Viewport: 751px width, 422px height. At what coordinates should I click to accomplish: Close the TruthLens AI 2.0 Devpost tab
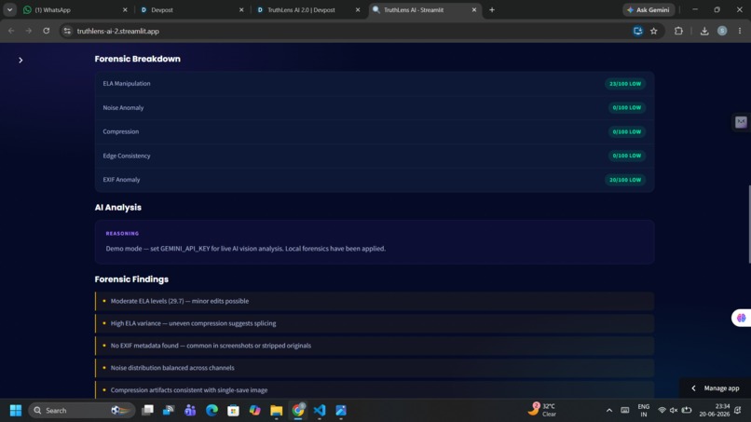coord(358,9)
